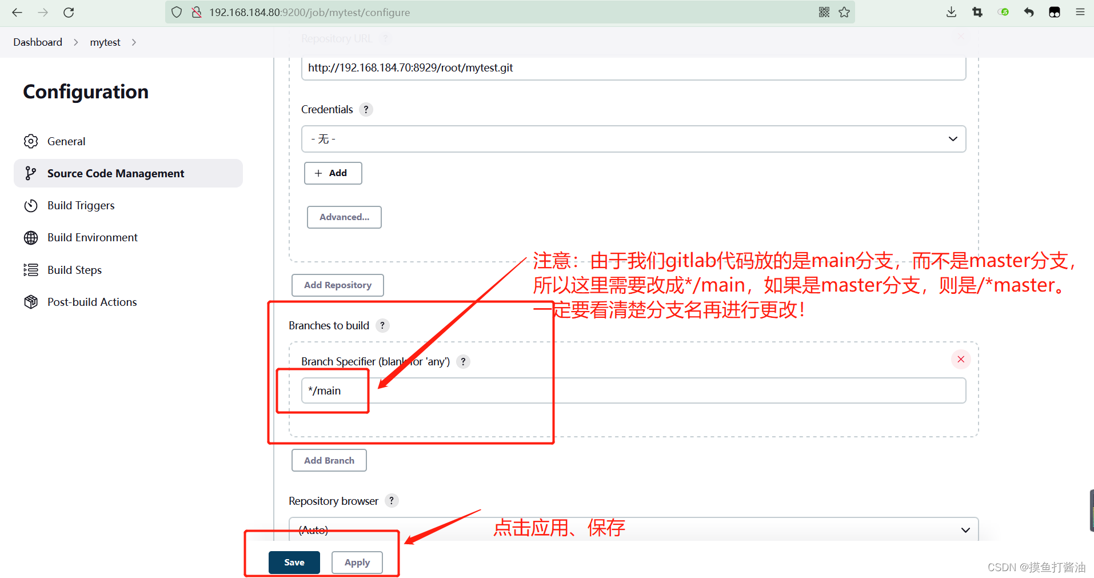Open help for Repository browser
Screen dimensions: 1094x578
[x=392, y=501]
